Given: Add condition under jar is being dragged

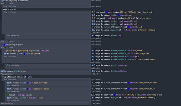Looking at the screenshot, I should (x=7, y=47).
